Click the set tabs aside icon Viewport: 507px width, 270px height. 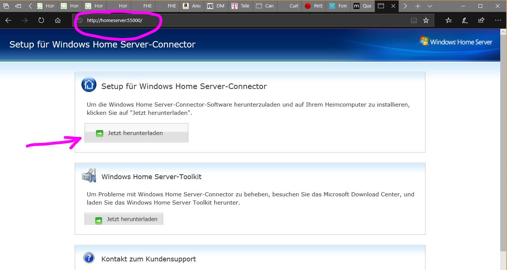18,6
